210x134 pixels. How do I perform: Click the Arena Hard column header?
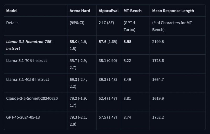click(80, 11)
